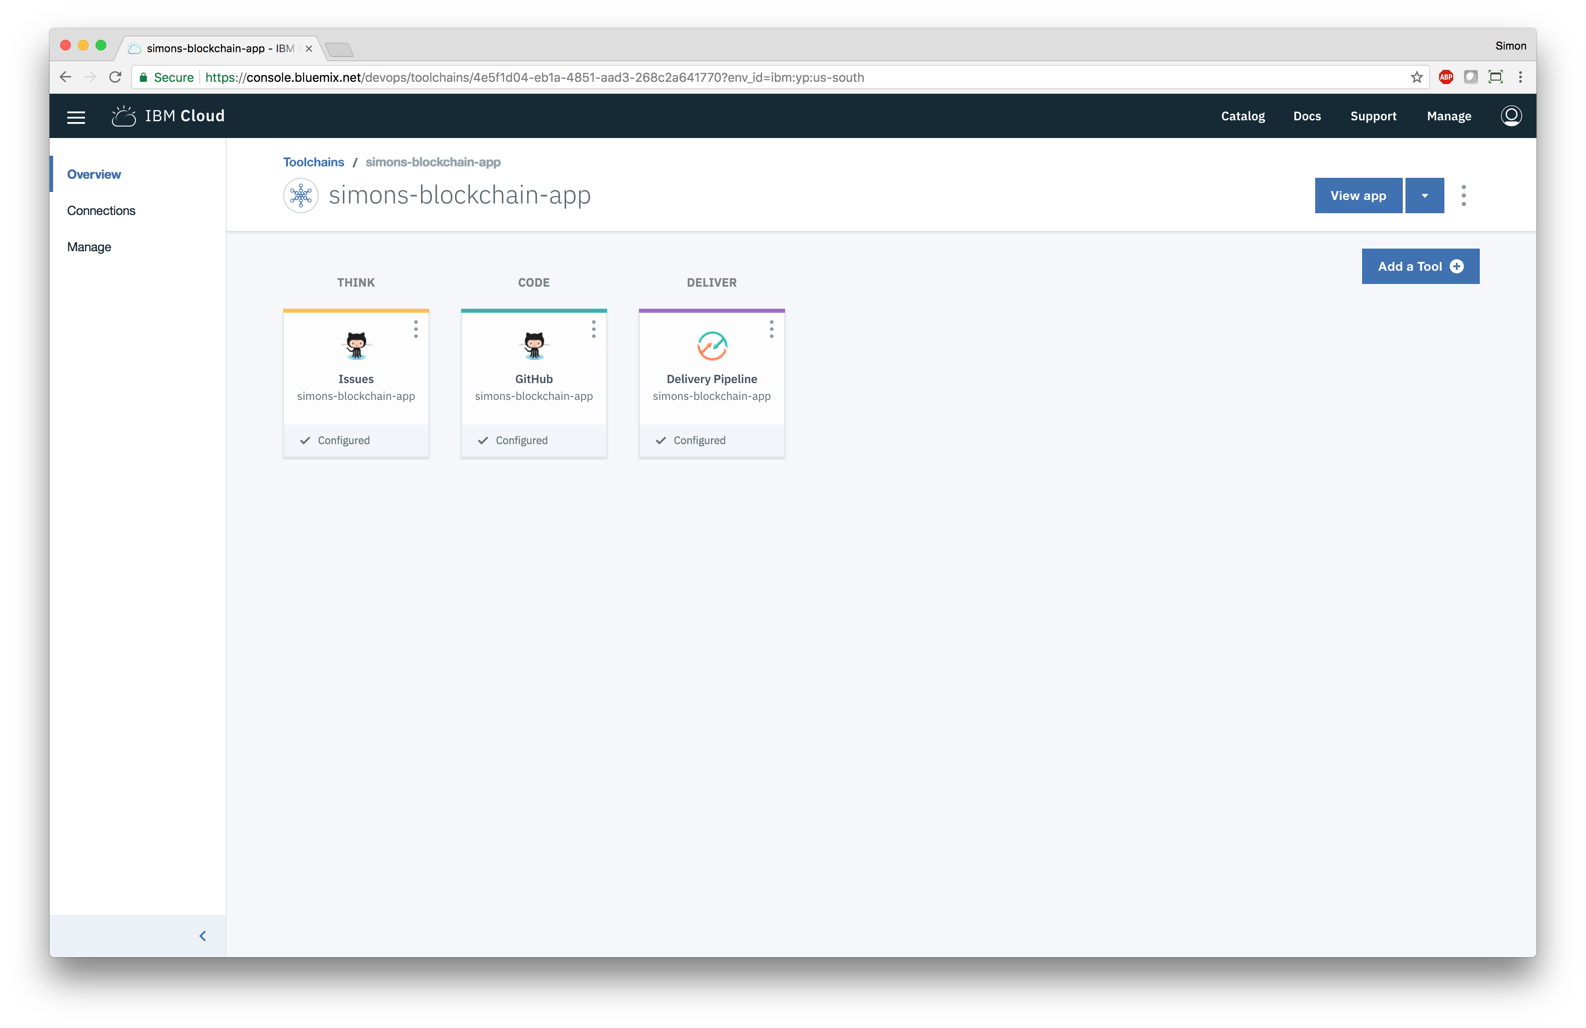Click the three-dot menu on Issues card

pos(415,328)
